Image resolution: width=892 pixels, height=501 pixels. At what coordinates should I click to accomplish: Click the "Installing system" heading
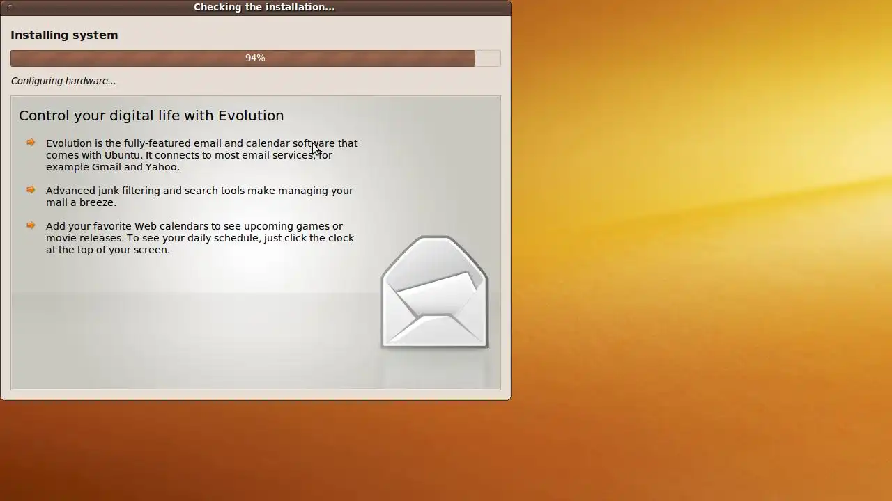click(x=64, y=35)
